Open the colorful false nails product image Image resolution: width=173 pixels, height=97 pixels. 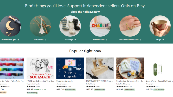(12, 68)
